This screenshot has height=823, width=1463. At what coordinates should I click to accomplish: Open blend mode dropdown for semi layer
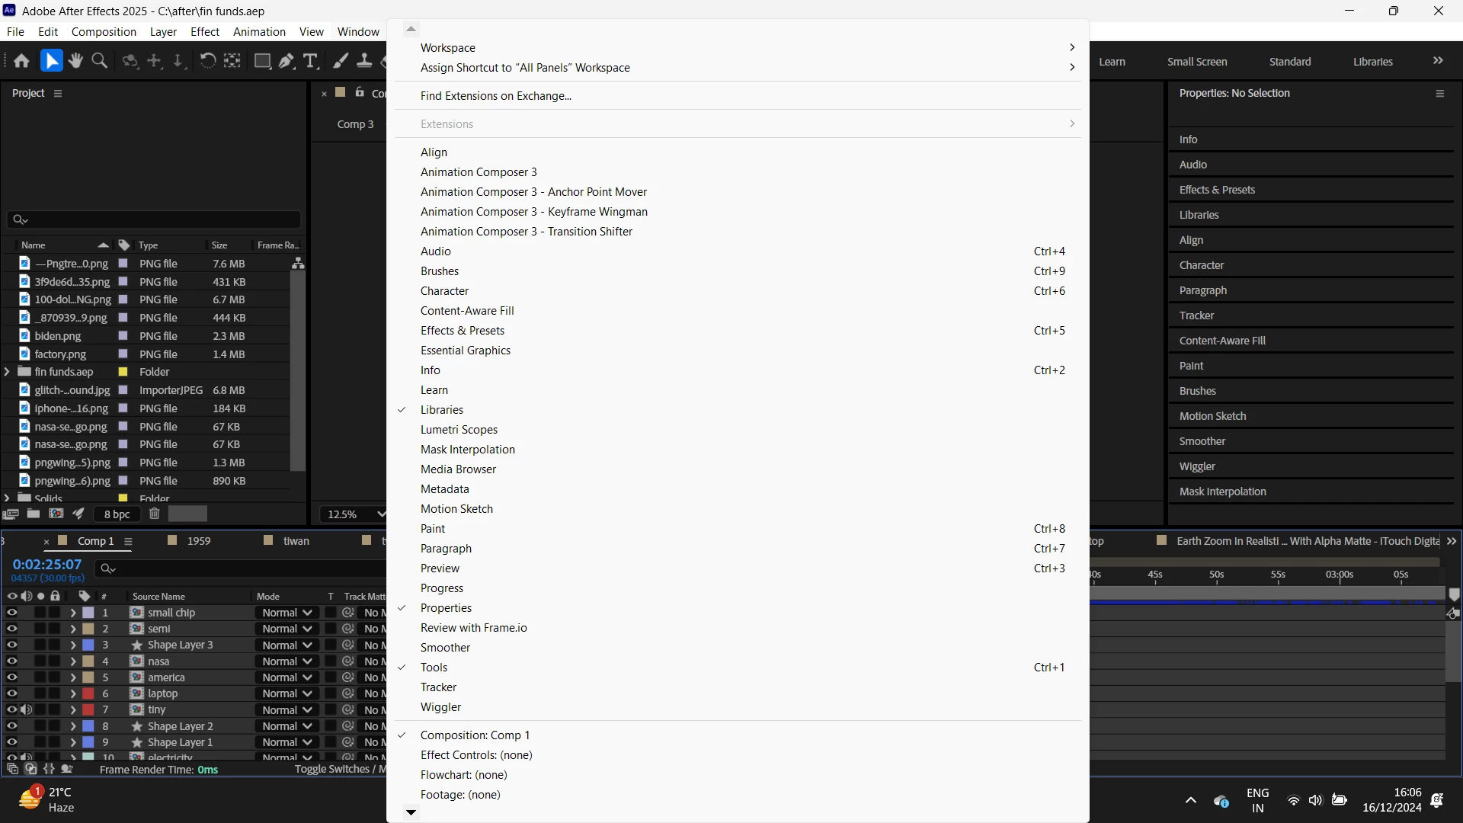tap(287, 629)
